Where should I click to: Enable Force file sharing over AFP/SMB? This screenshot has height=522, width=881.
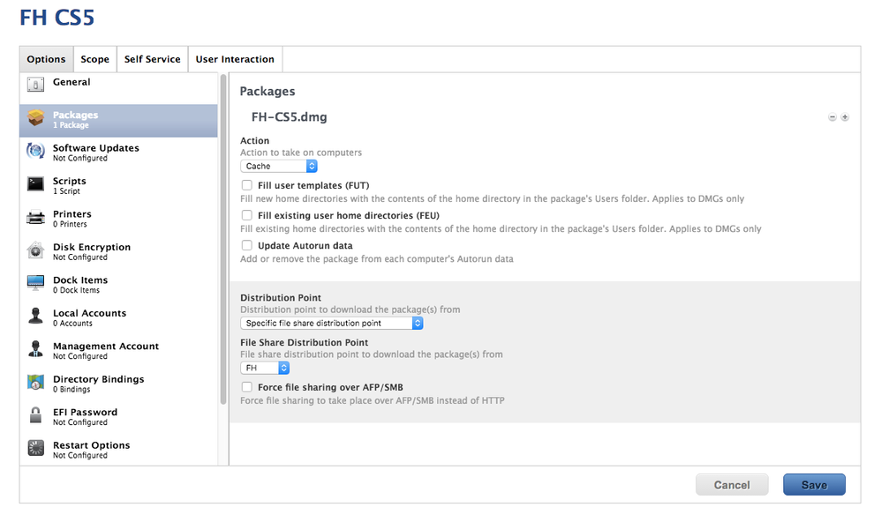coord(246,387)
